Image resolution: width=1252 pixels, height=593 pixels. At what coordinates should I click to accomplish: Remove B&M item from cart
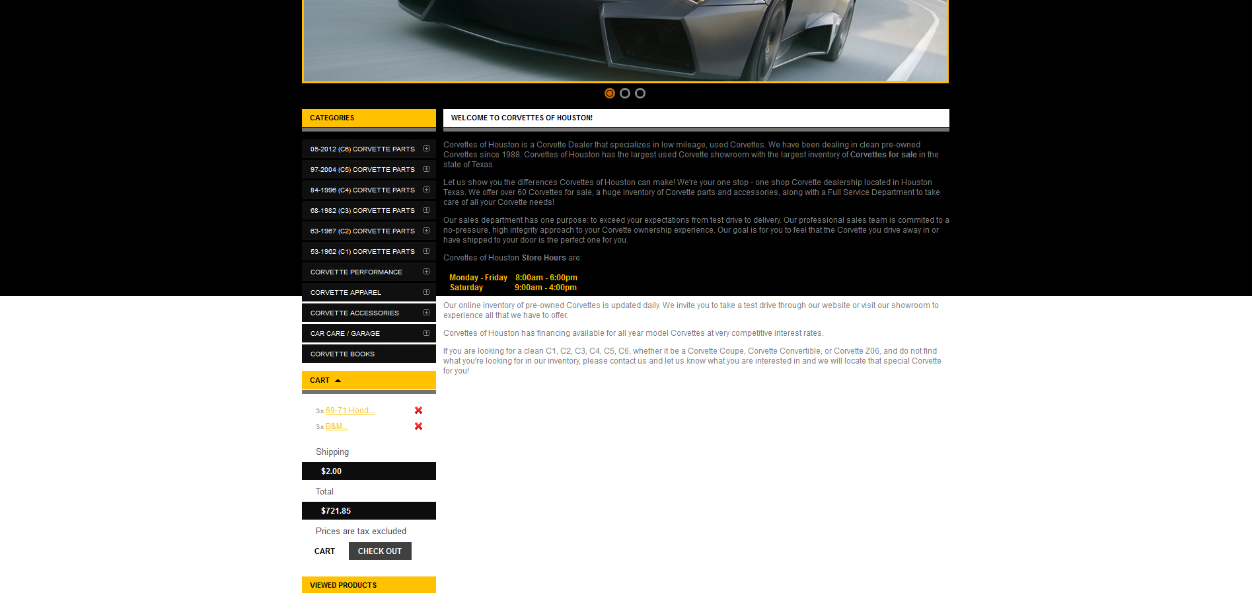(x=418, y=426)
